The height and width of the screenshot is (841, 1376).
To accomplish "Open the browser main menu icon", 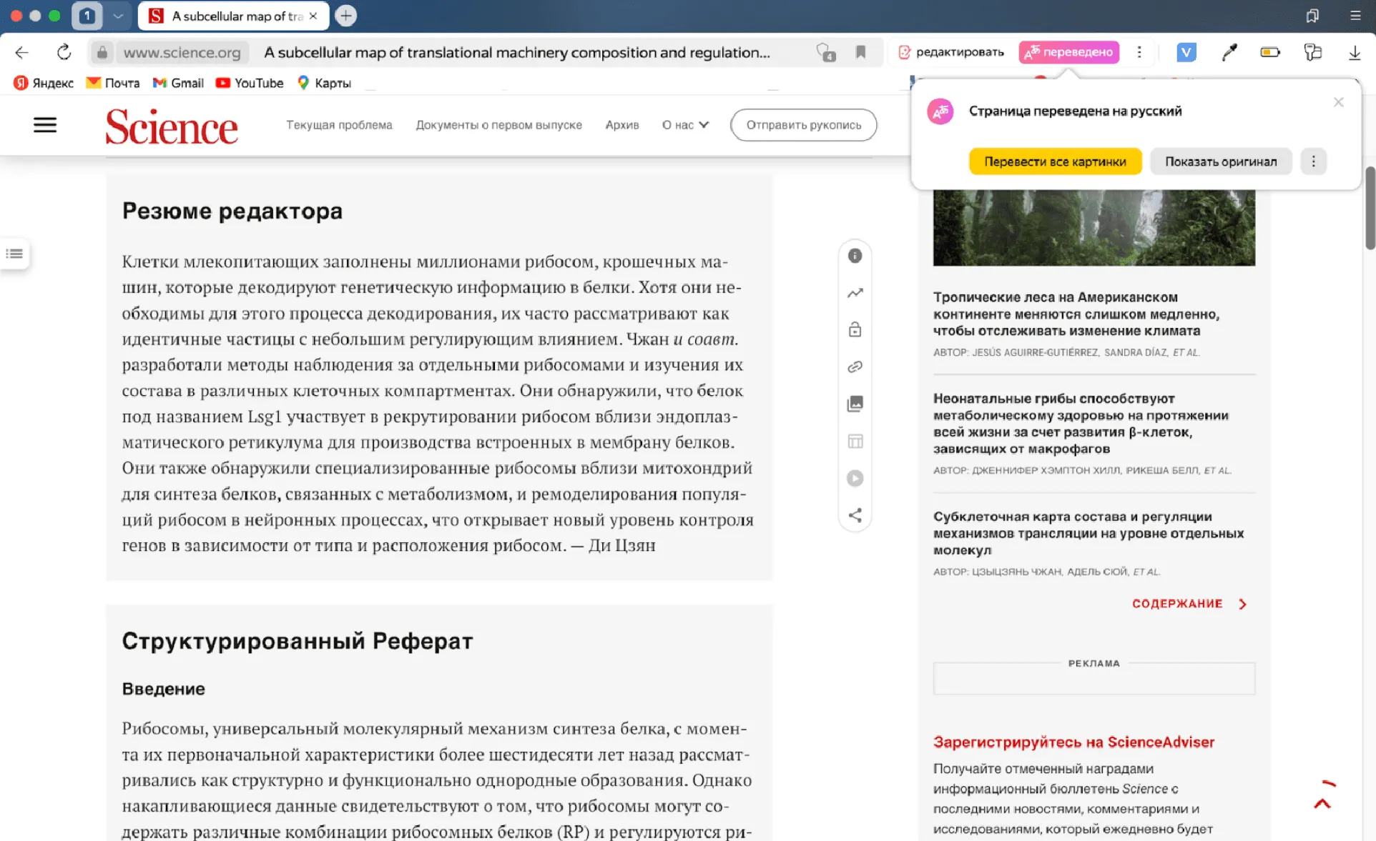I will pos(1355,16).
